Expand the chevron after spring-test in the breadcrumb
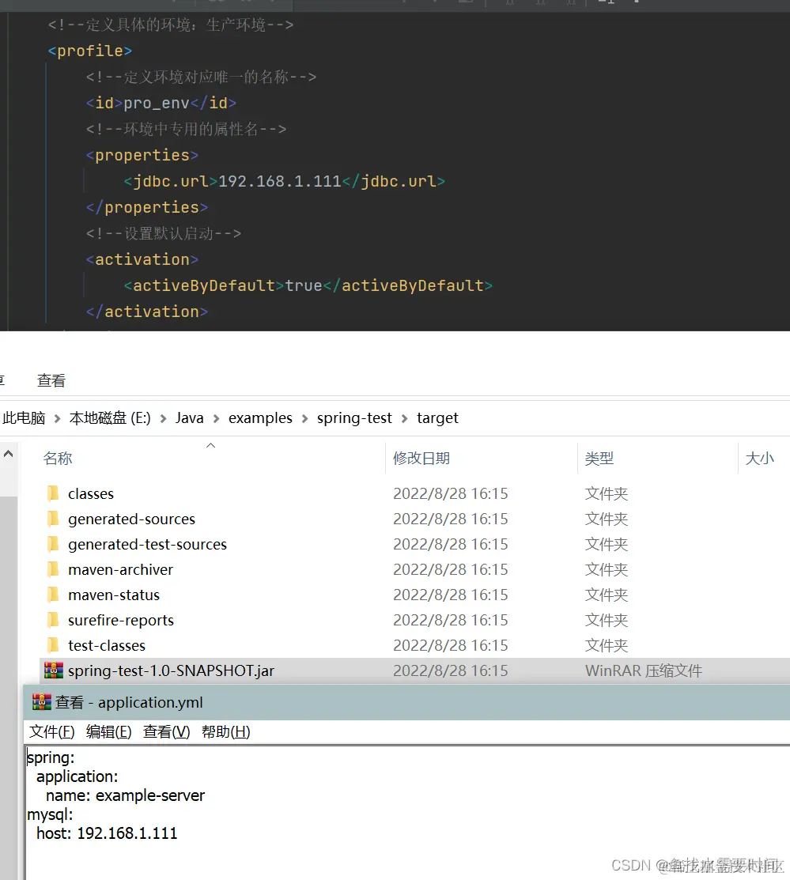 point(404,419)
